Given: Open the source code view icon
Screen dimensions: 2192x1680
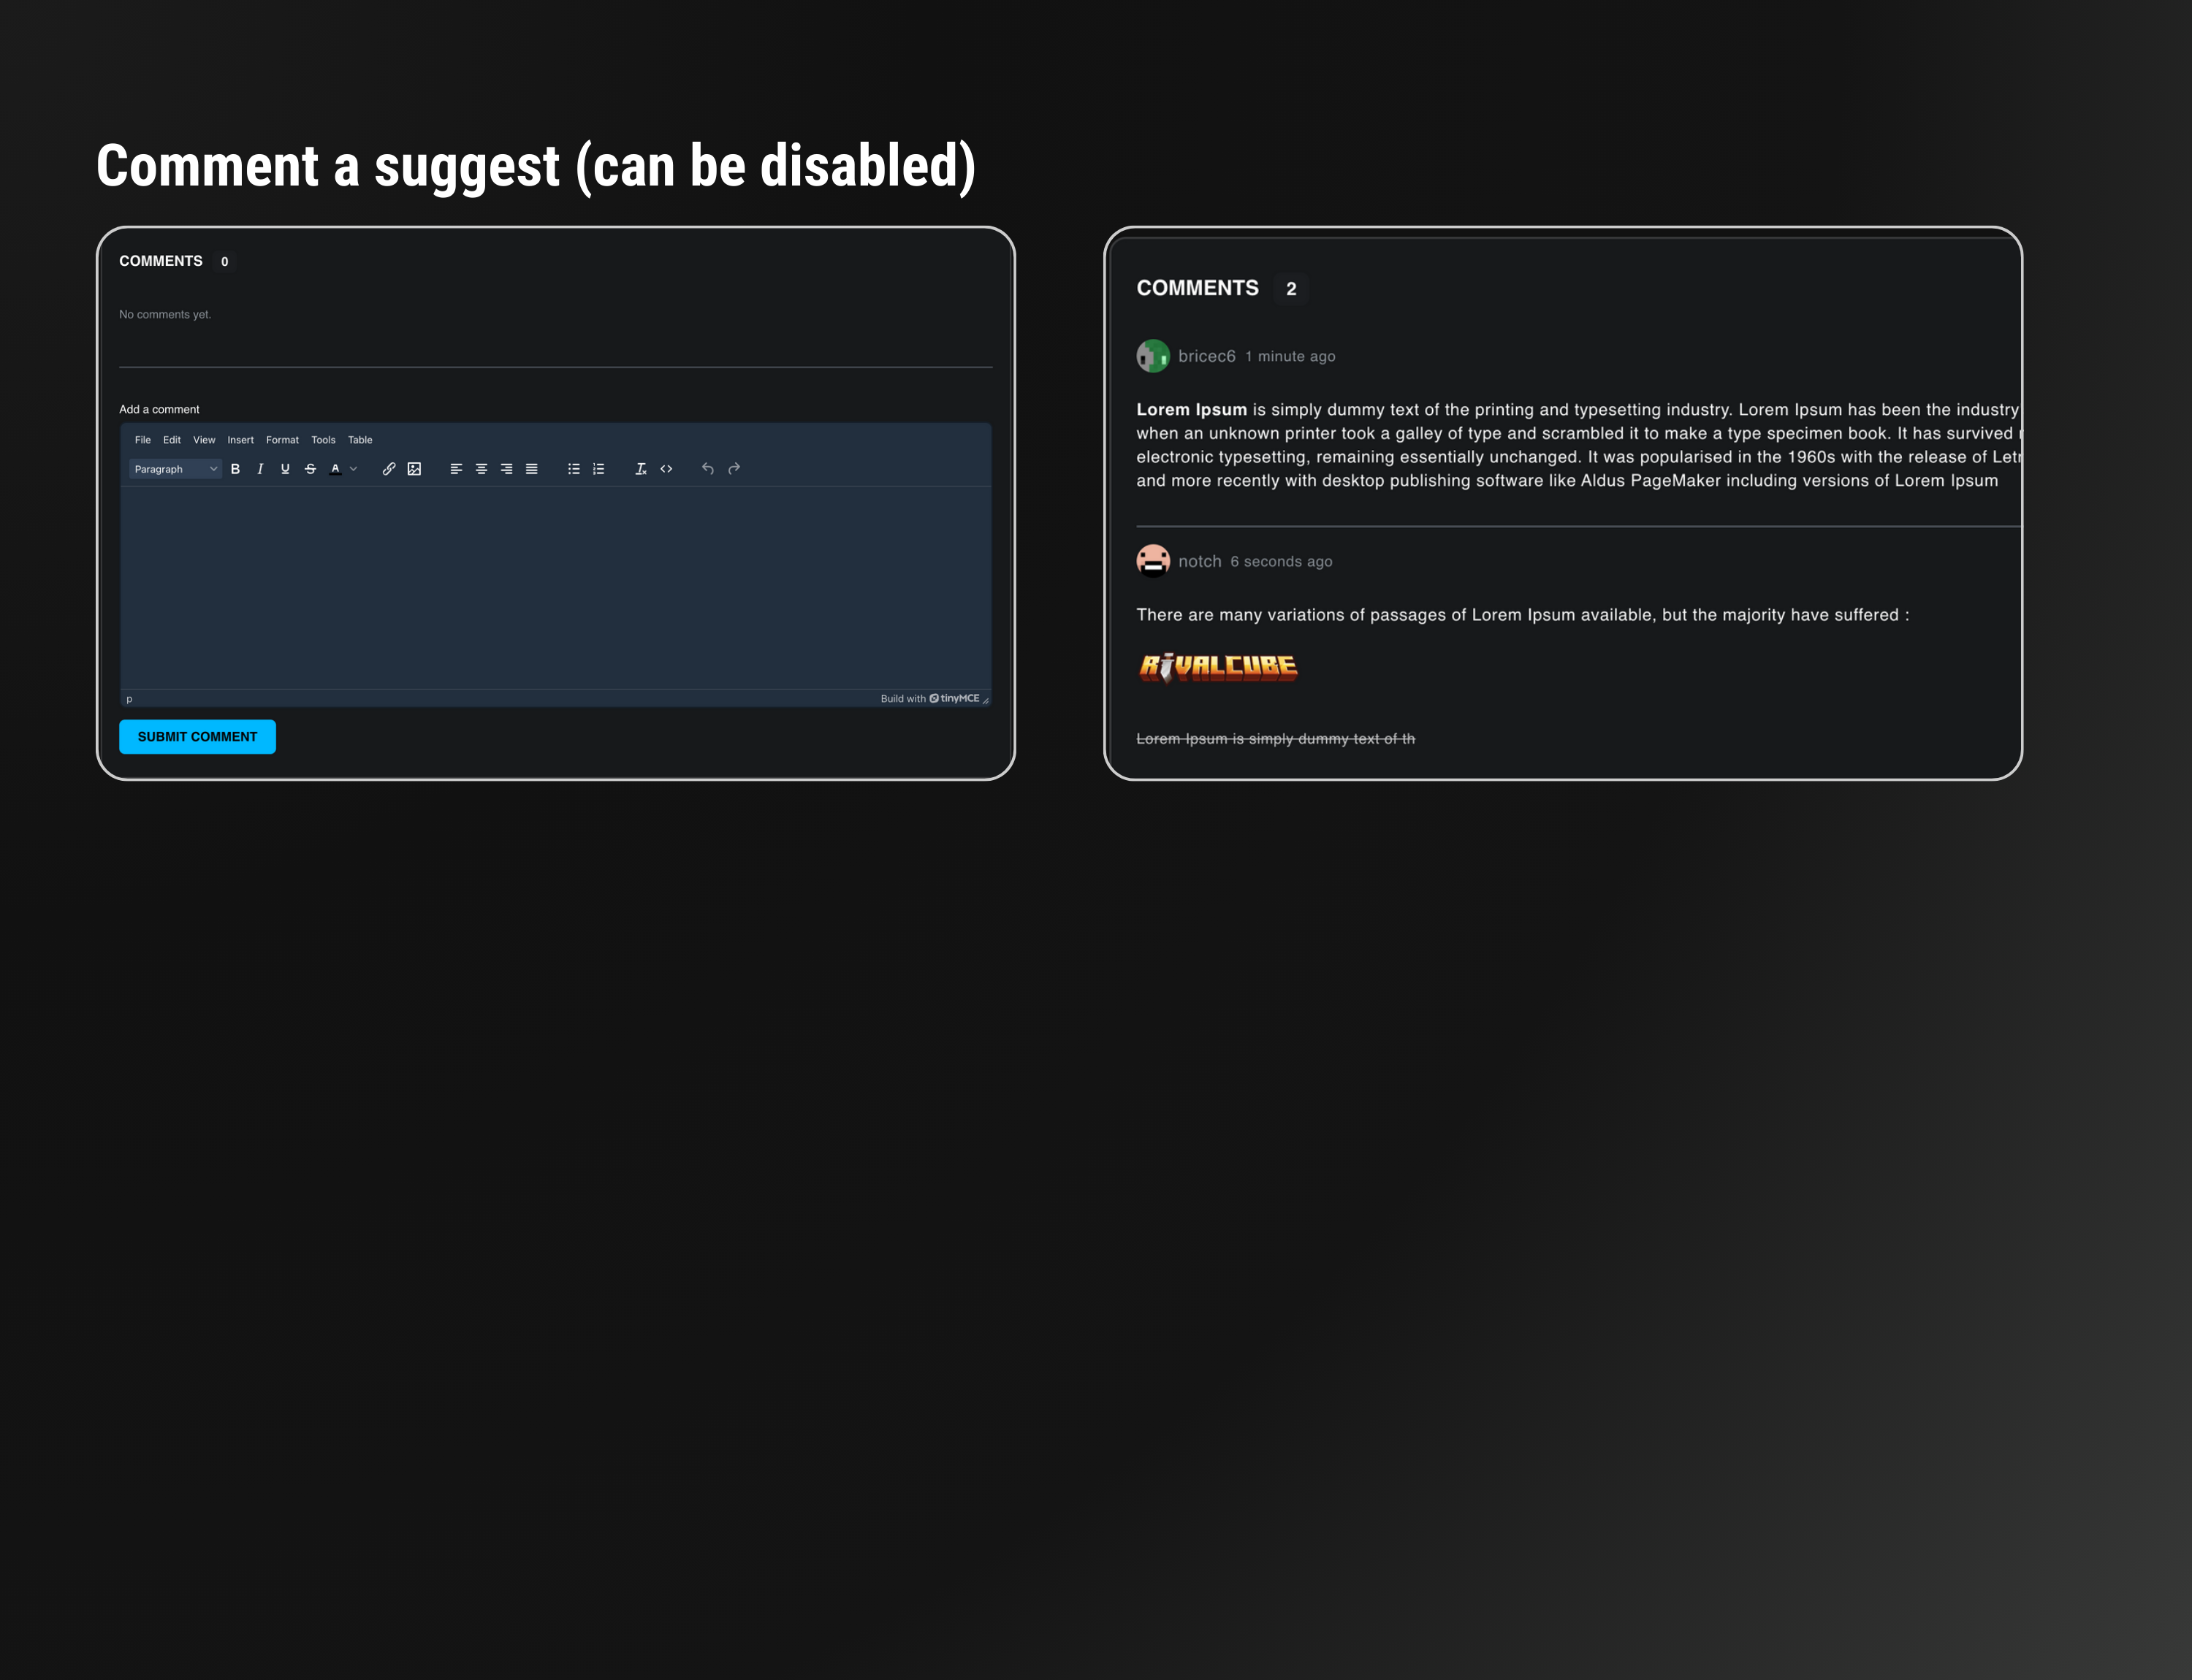Looking at the screenshot, I should pos(666,469).
